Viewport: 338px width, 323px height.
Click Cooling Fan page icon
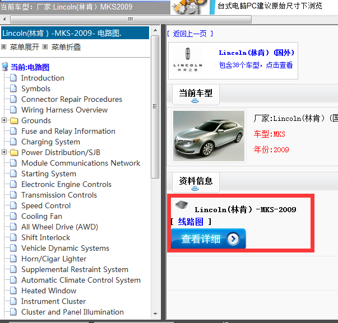(13, 216)
